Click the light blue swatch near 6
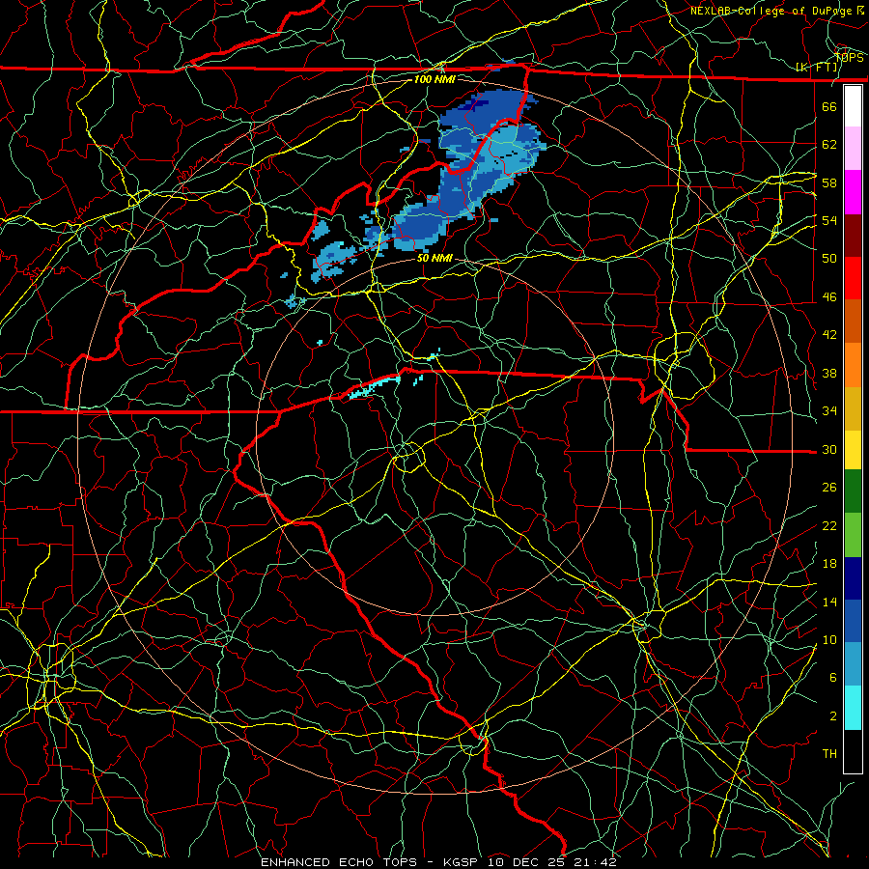 853,664
